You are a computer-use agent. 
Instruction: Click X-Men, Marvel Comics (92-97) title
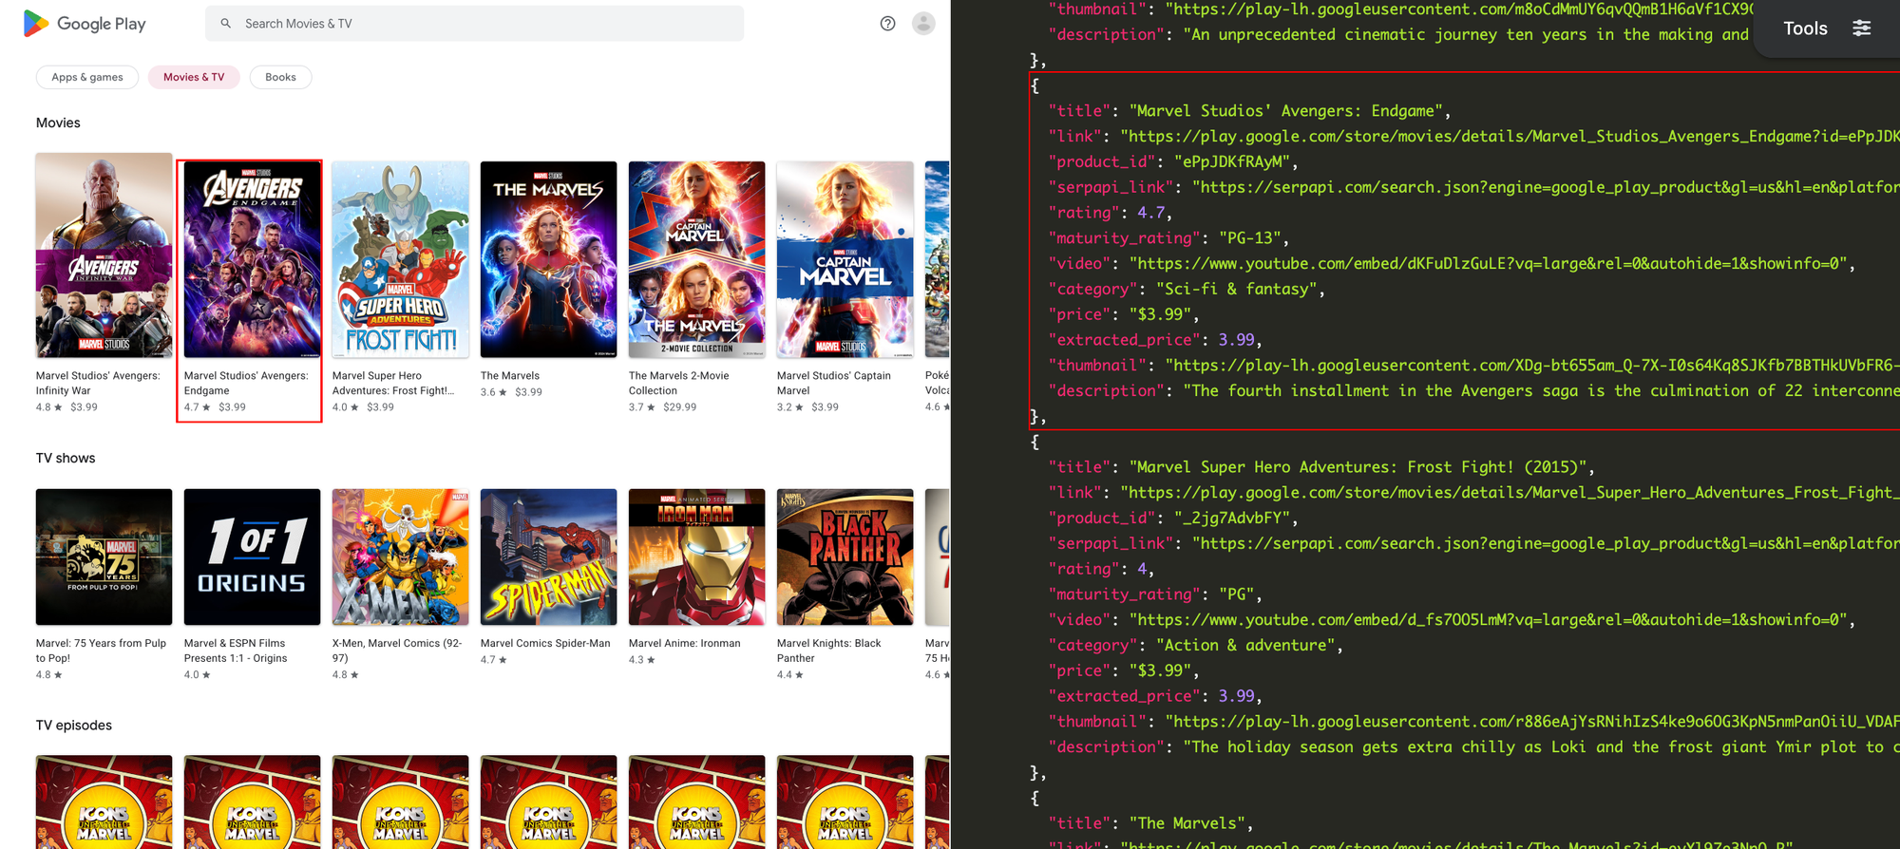(397, 651)
